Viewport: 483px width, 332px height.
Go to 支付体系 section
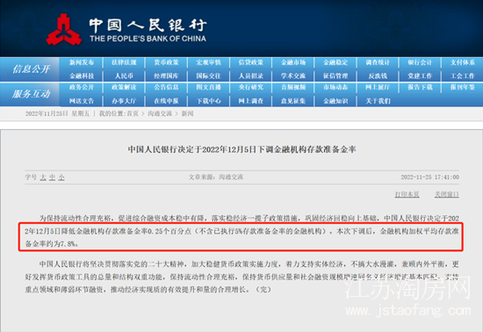(x=463, y=62)
